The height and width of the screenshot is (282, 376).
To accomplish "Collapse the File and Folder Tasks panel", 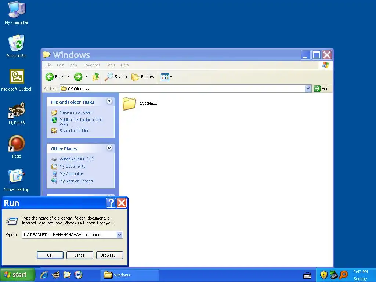I will click(109, 101).
